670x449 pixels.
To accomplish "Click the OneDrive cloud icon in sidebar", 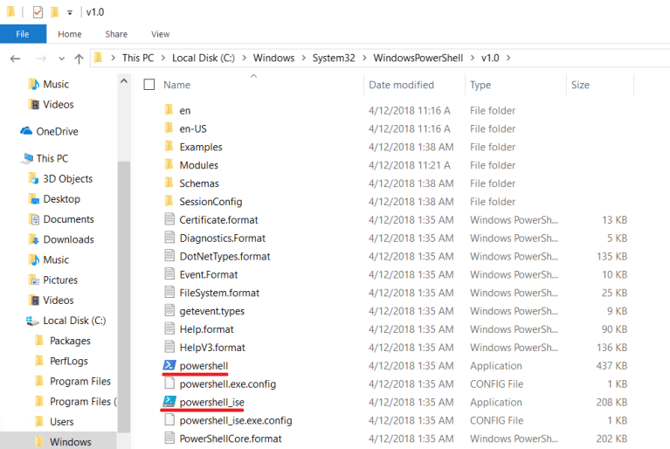I will tap(26, 131).
